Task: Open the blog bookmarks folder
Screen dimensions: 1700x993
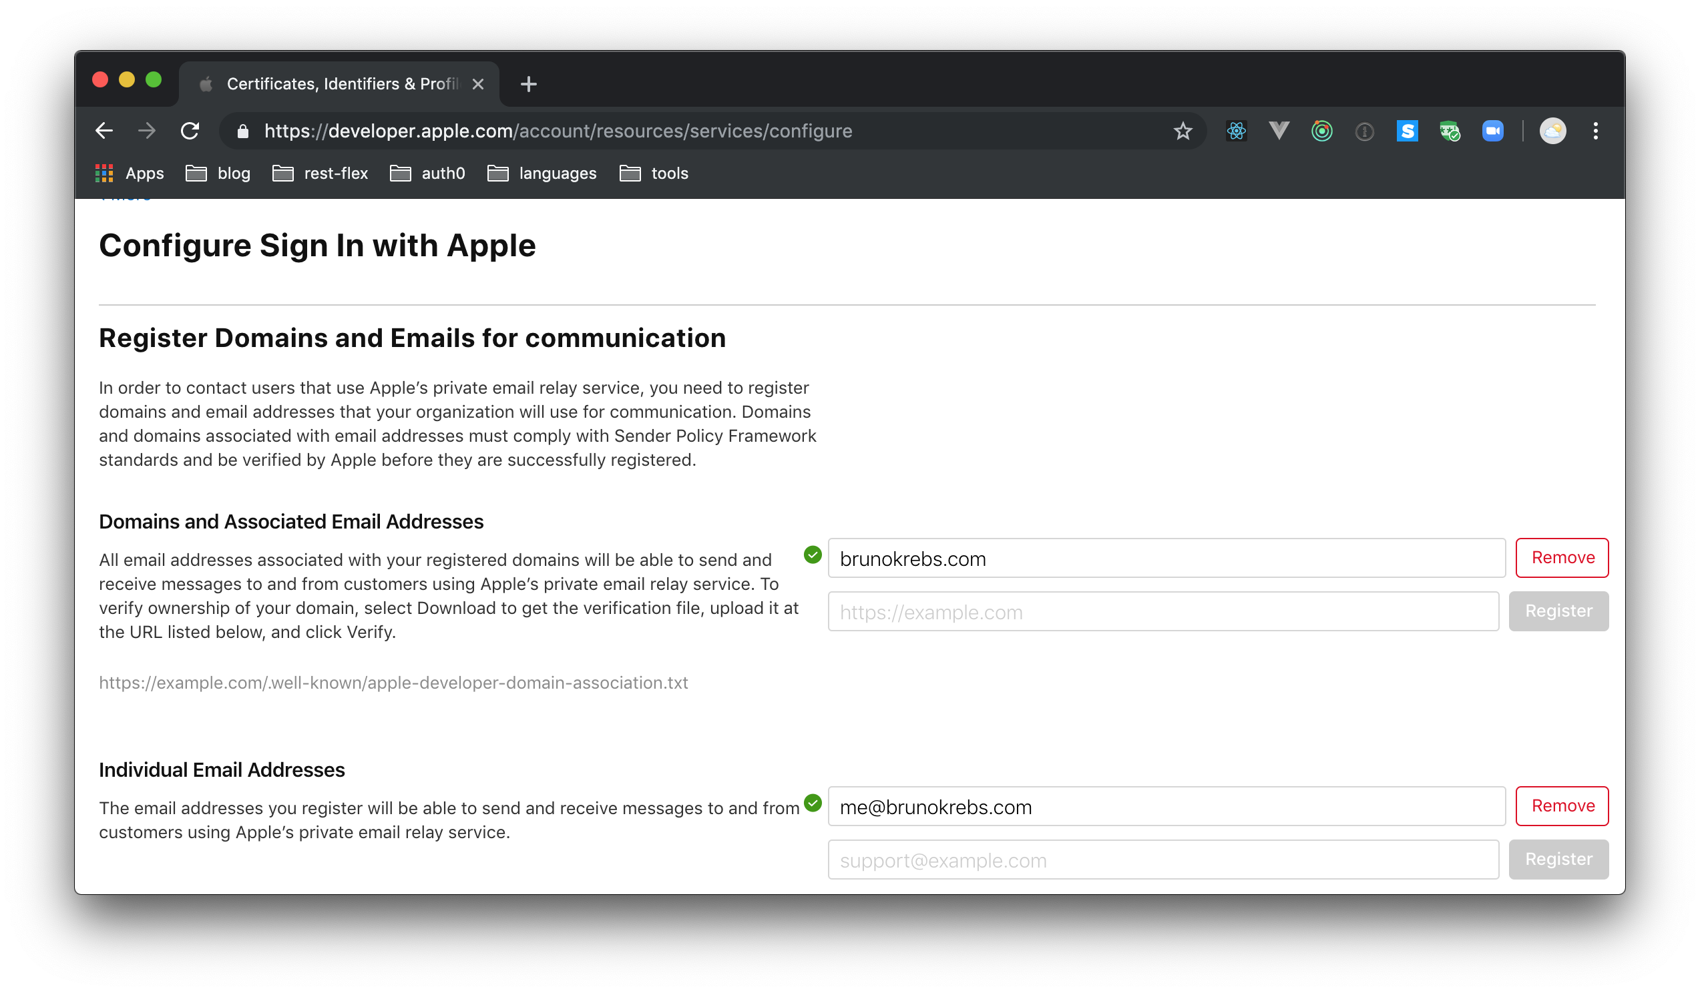Action: tap(218, 174)
